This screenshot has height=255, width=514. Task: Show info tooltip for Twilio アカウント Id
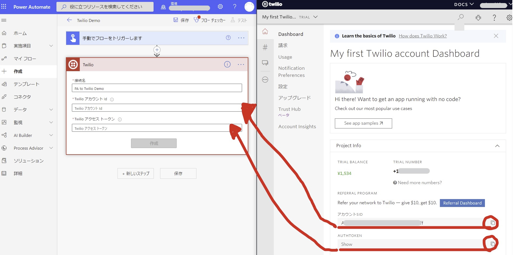[x=112, y=99]
